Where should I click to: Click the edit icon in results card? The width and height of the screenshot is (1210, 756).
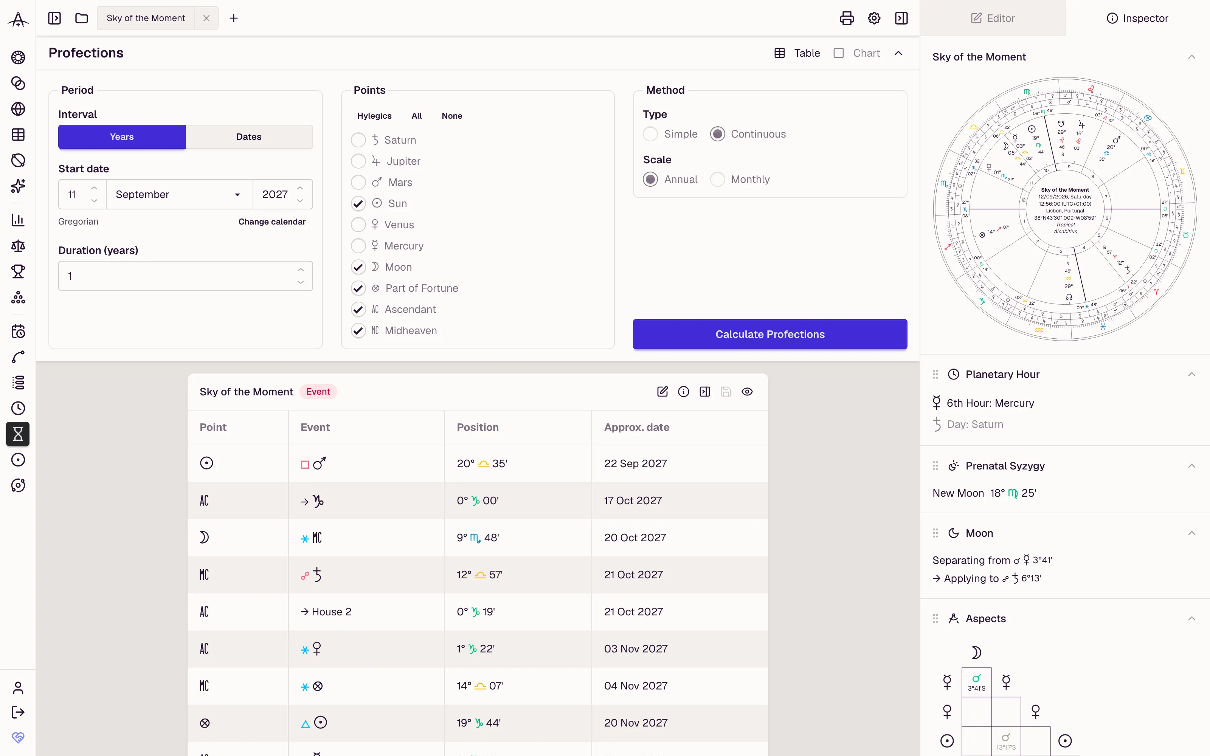pos(662,392)
